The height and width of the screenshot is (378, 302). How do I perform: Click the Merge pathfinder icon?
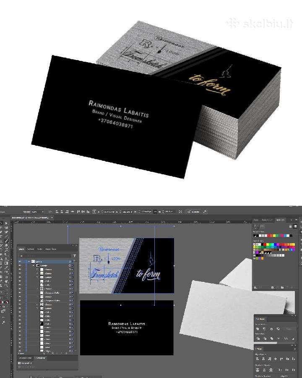pyautogui.click(x=272, y=339)
